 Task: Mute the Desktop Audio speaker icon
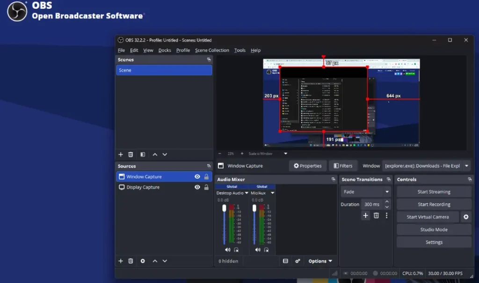228,250
